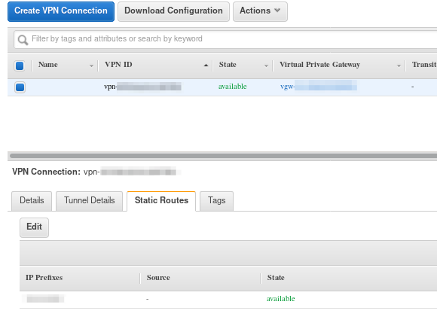Viewport: 437px width, 329px height.
Task: Toggle the VPN connection row checkbox
Action: (x=20, y=87)
